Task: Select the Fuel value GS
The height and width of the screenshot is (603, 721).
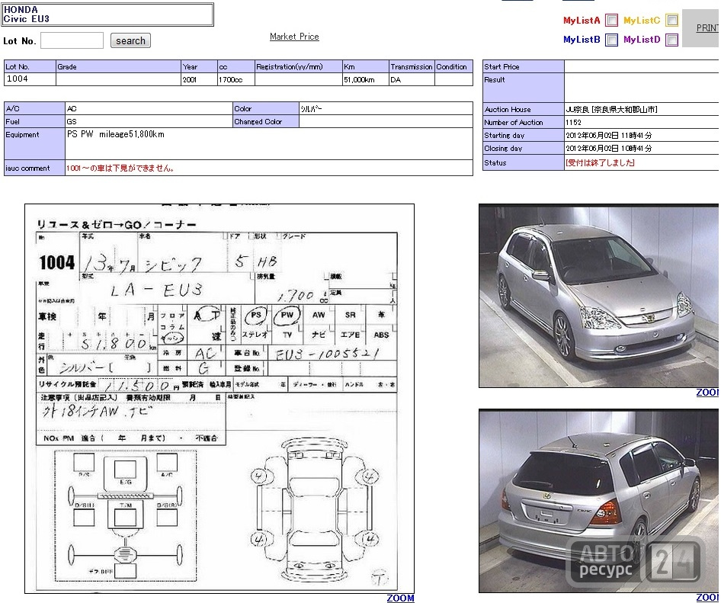Action: (72, 121)
